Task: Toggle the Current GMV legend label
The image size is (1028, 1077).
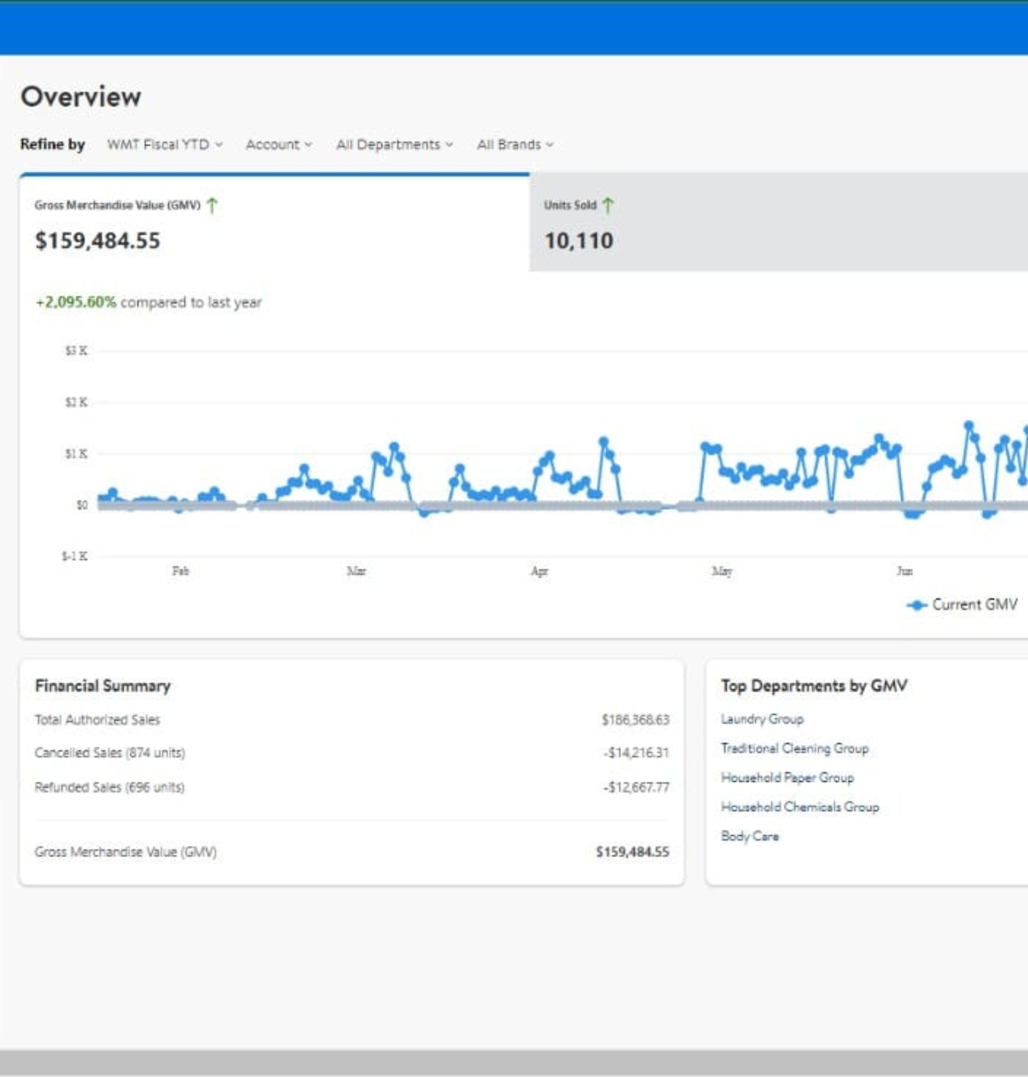Action: click(974, 605)
